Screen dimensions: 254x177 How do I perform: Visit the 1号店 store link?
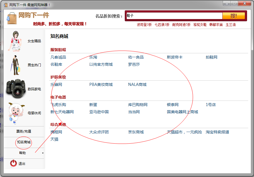point(211,105)
